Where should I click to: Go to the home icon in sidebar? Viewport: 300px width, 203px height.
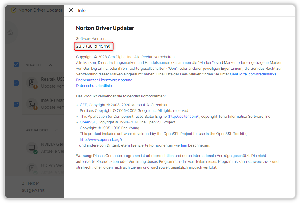coord(10,32)
